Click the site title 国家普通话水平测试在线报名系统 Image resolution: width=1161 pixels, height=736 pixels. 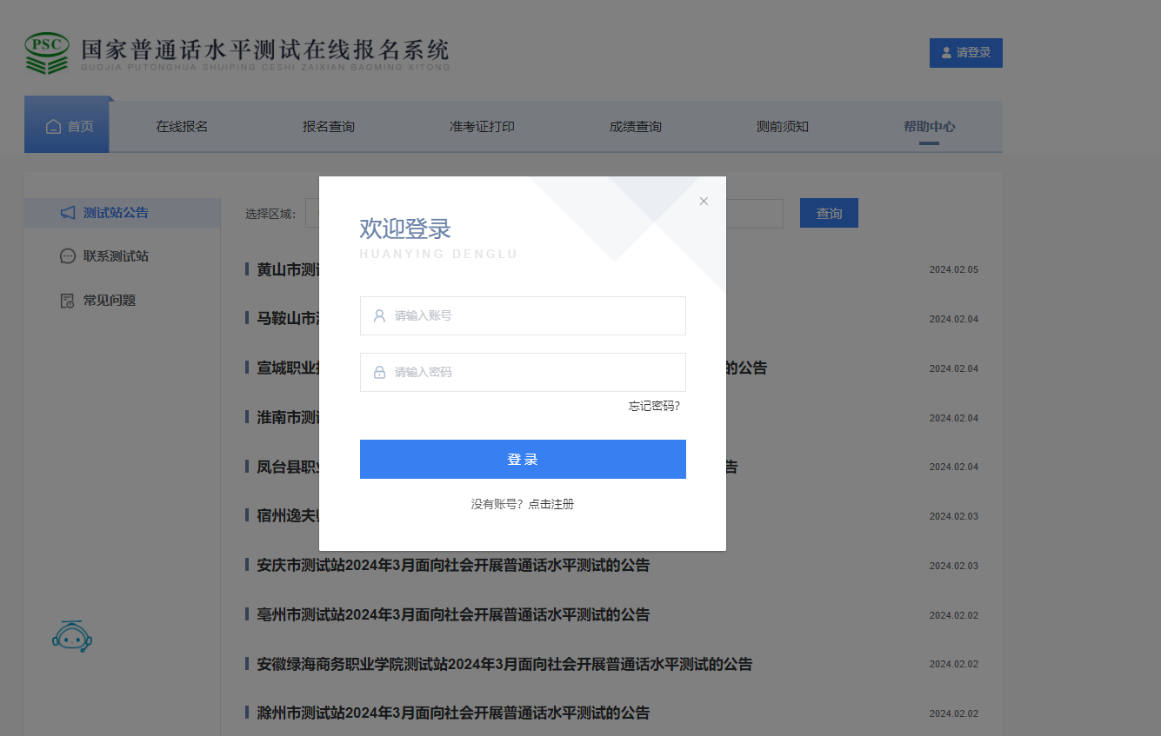click(x=265, y=49)
